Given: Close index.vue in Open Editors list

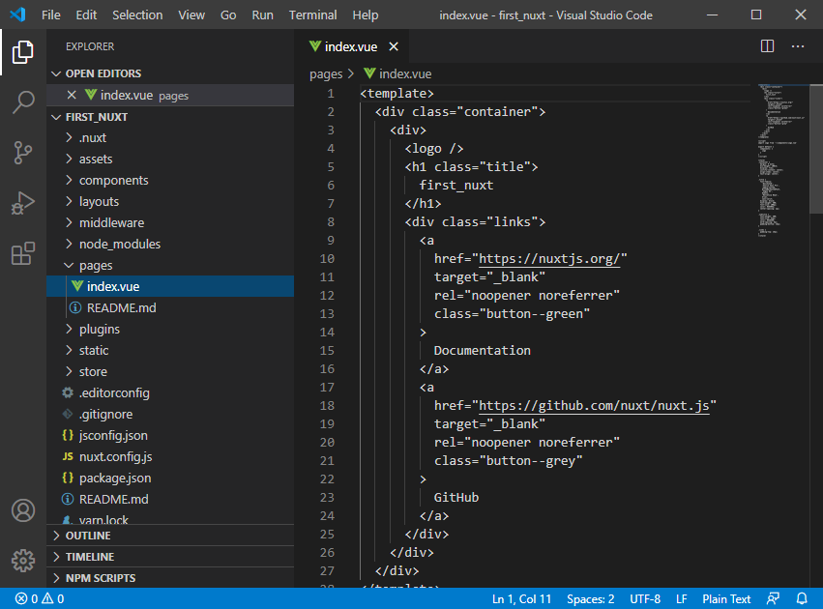Looking at the screenshot, I should click(x=72, y=95).
